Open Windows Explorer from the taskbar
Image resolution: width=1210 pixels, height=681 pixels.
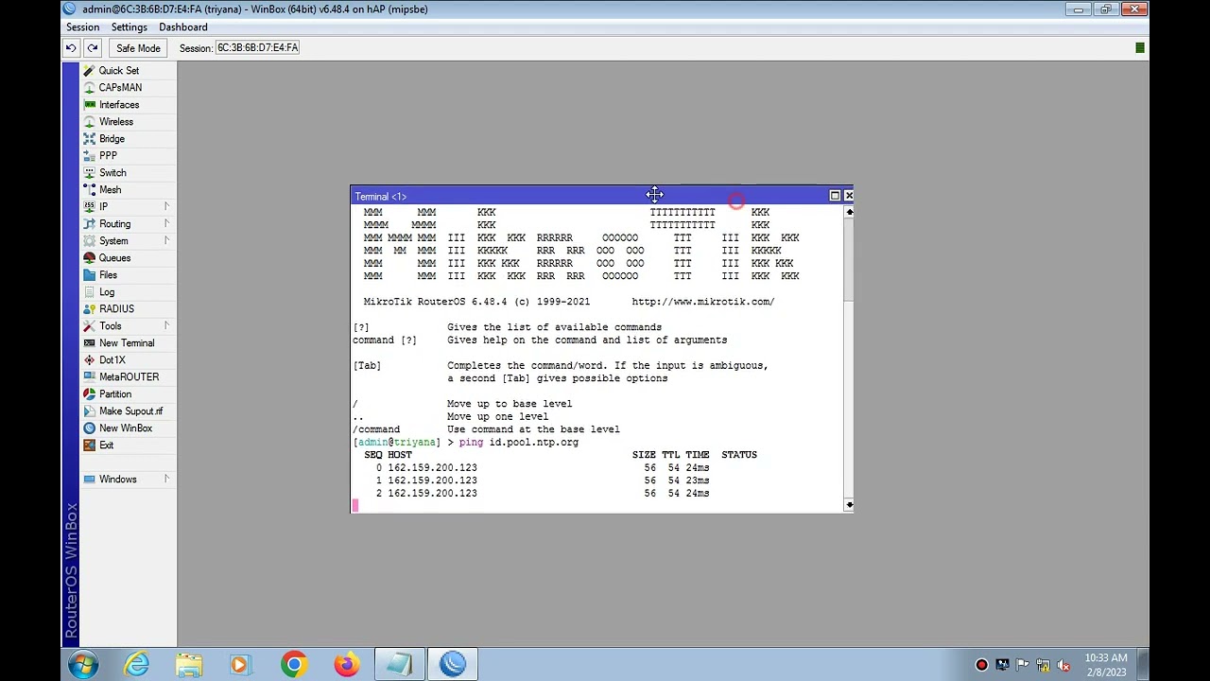(x=188, y=665)
